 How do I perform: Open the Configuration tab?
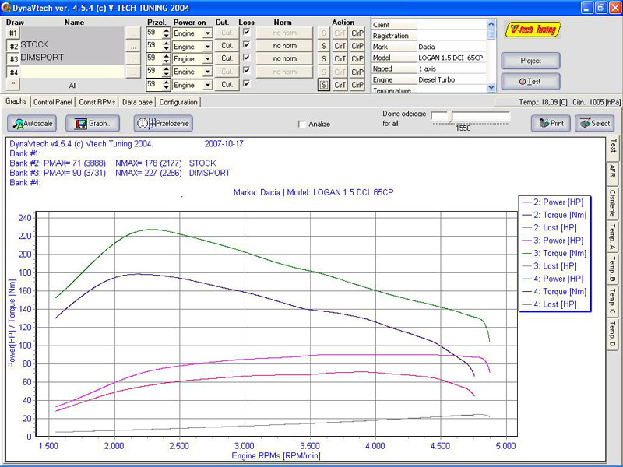click(x=178, y=102)
